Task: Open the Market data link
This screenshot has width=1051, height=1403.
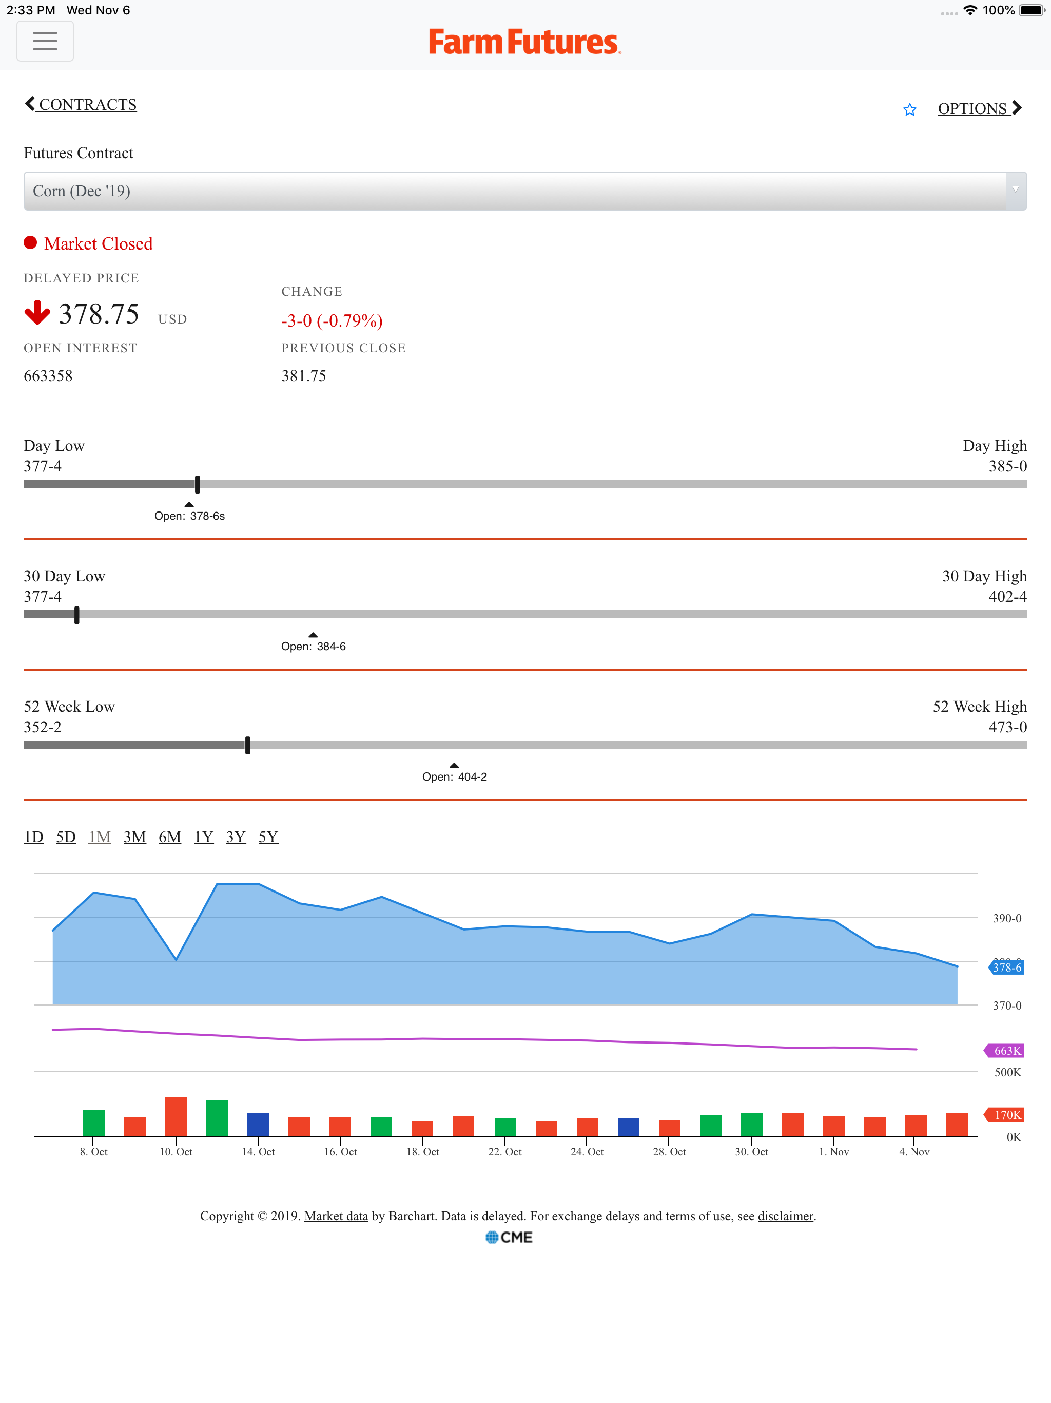Action: tap(336, 1216)
